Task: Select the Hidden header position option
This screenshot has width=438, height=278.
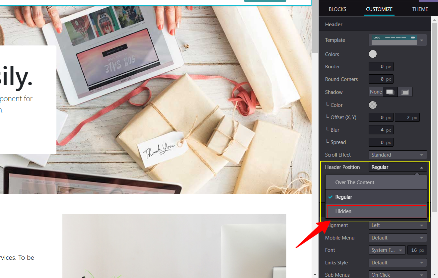Action: (x=376, y=211)
